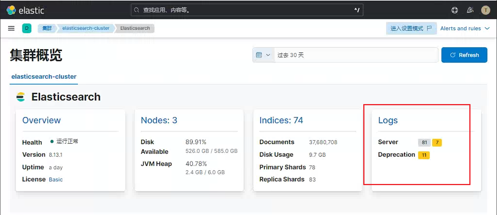Open the green D space selector
Viewport: 497px width, 215px height.
(x=27, y=28)
